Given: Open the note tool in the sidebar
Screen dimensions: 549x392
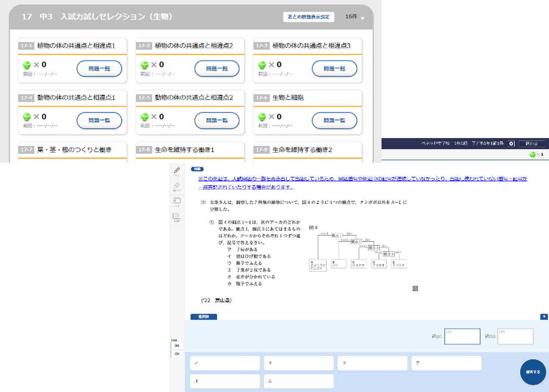Looking at the screenshot, I should click(177, 201).
